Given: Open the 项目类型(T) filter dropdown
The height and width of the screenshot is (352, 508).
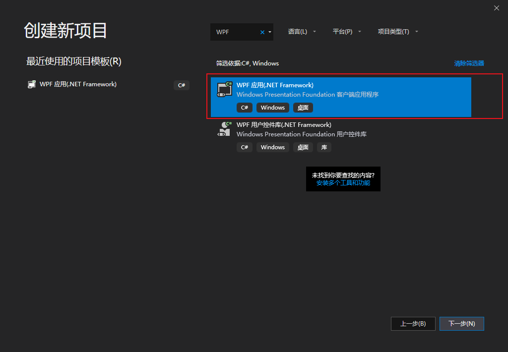Looking at the screenshot, I should [398, 31].
